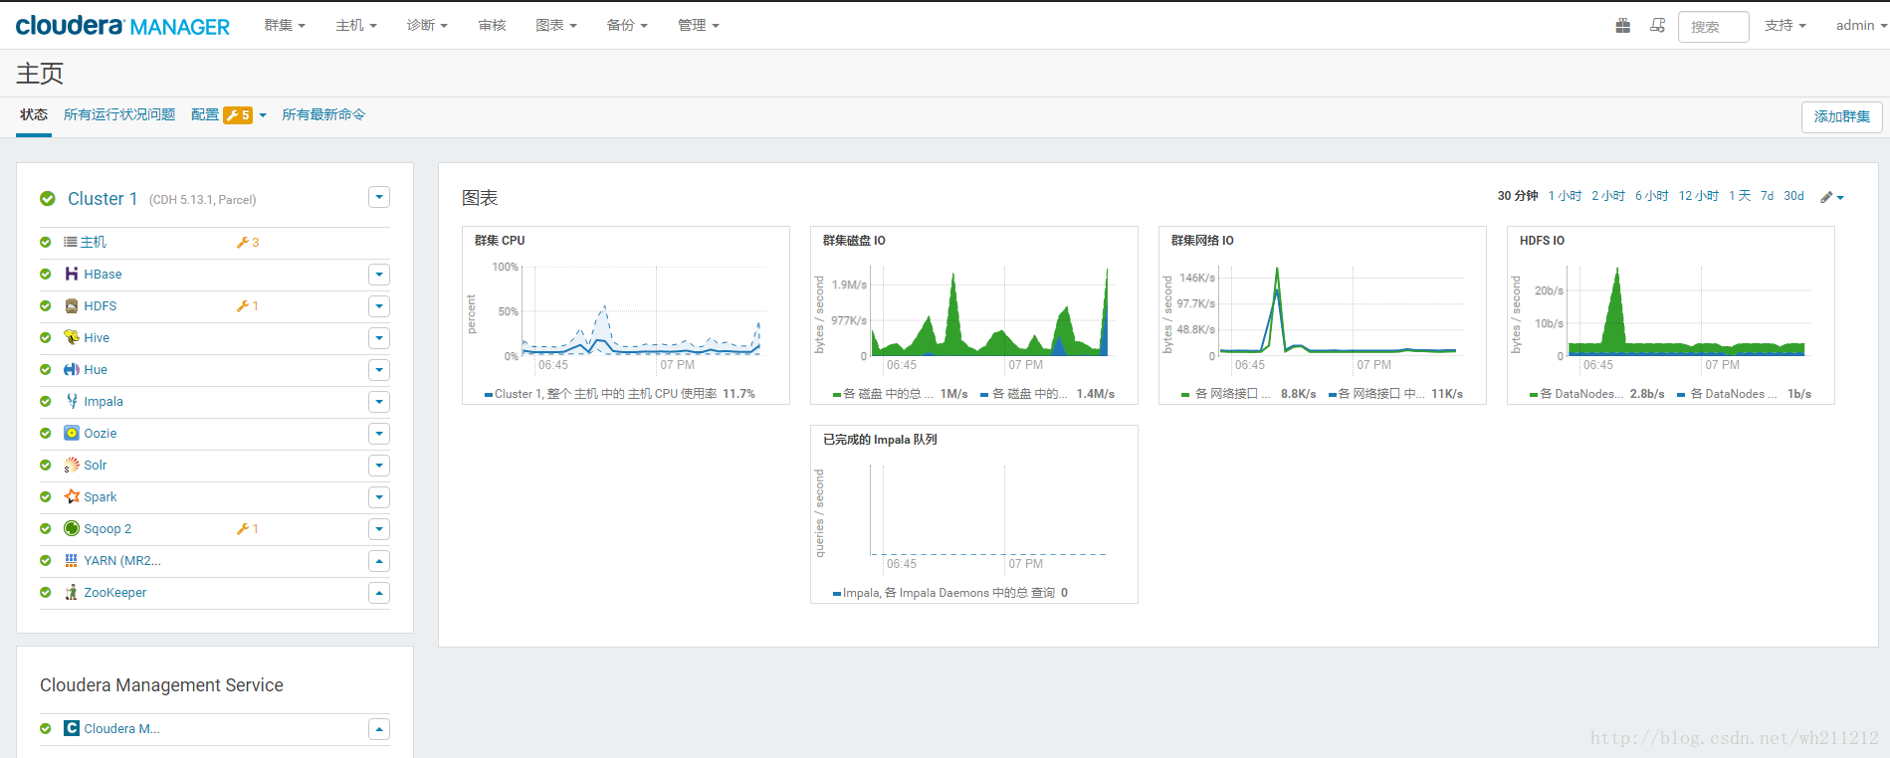Open the Hue actions dropdown
The height and width of the screenshot is (758, 1890).
coord(379,369)
